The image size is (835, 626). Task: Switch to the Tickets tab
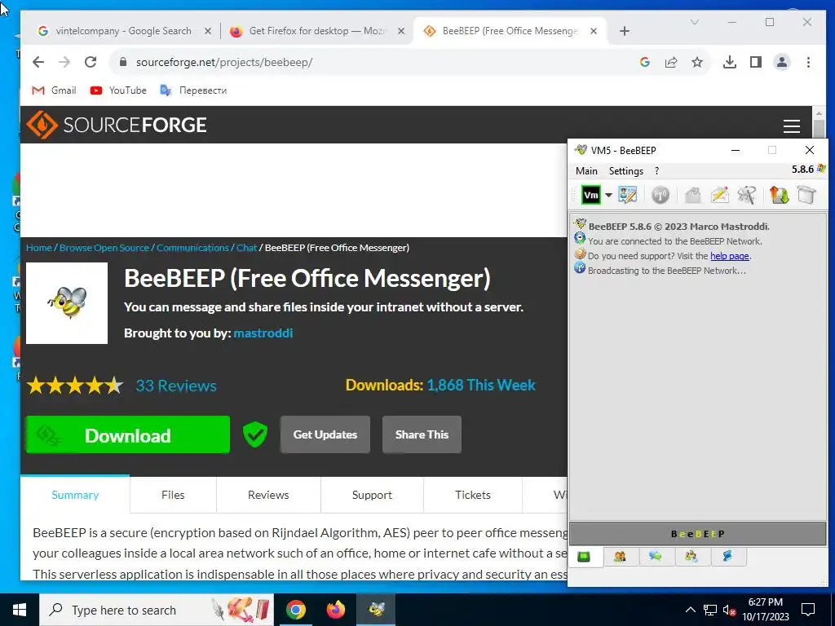(x=473, y=495)
